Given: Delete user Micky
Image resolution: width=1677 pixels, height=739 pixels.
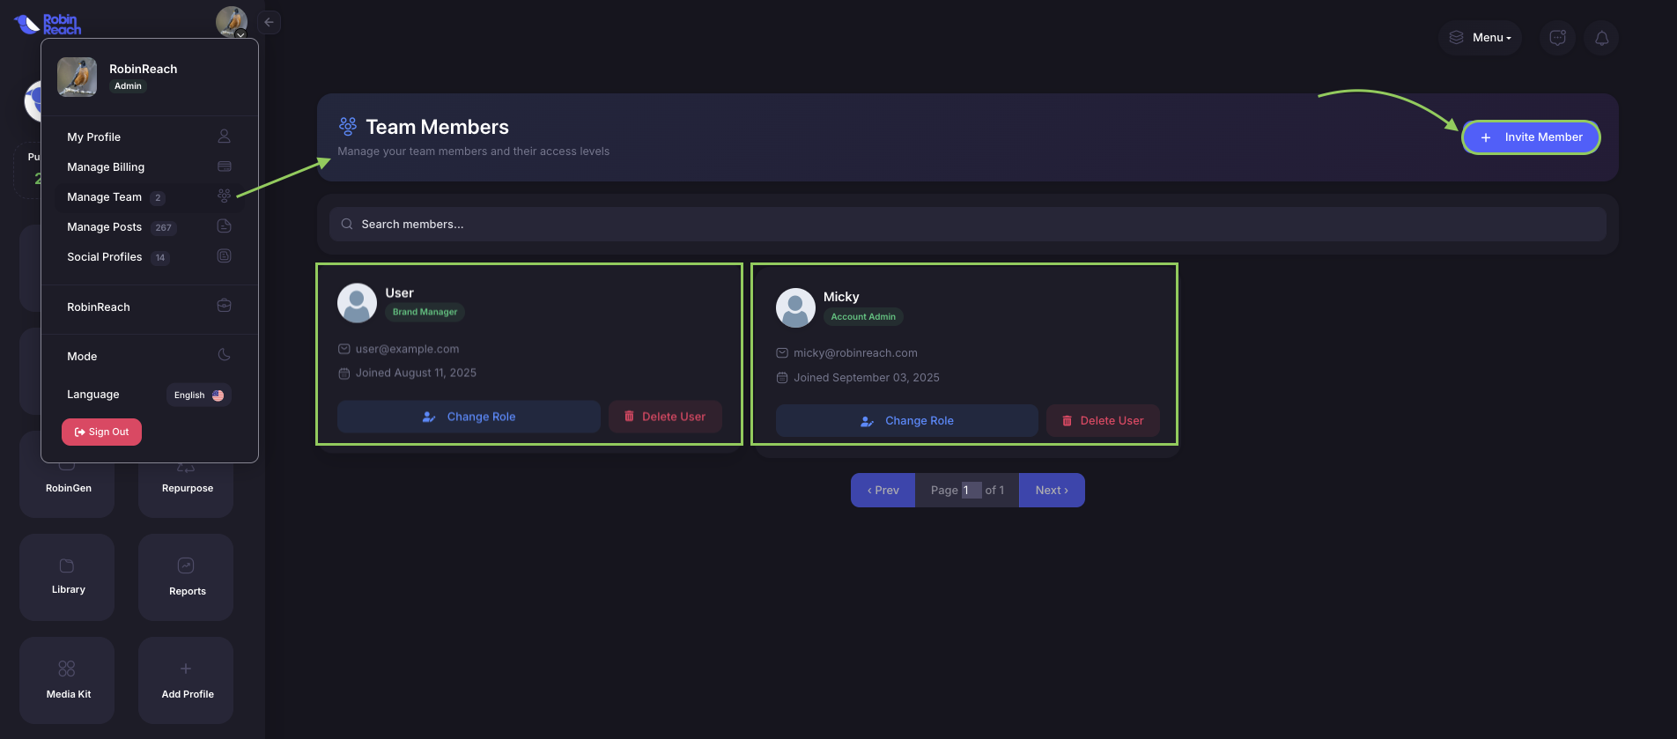Looking at the screenshot, I should click(1103, 421).
